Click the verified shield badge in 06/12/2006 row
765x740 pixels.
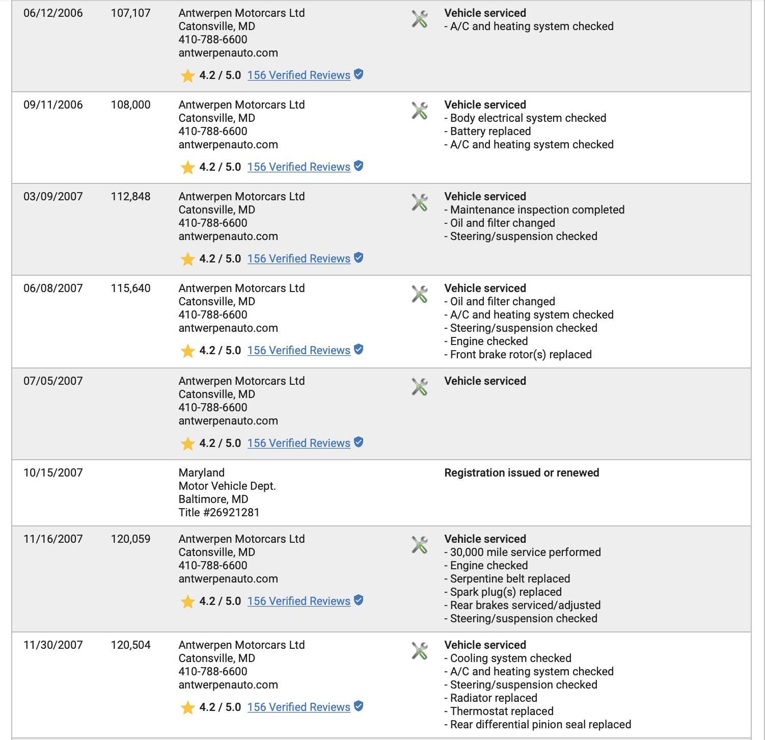tap(359, 74)
